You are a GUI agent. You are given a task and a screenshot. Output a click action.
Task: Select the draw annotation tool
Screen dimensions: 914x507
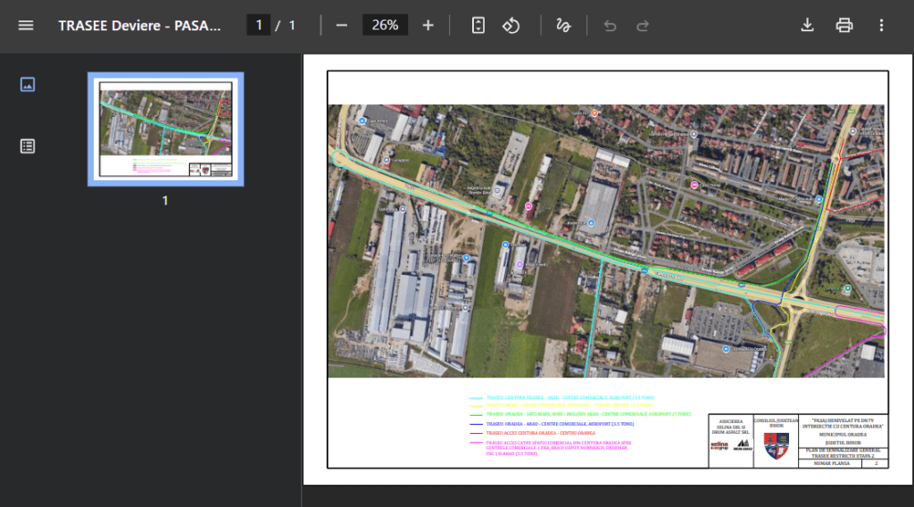point(563,25)
